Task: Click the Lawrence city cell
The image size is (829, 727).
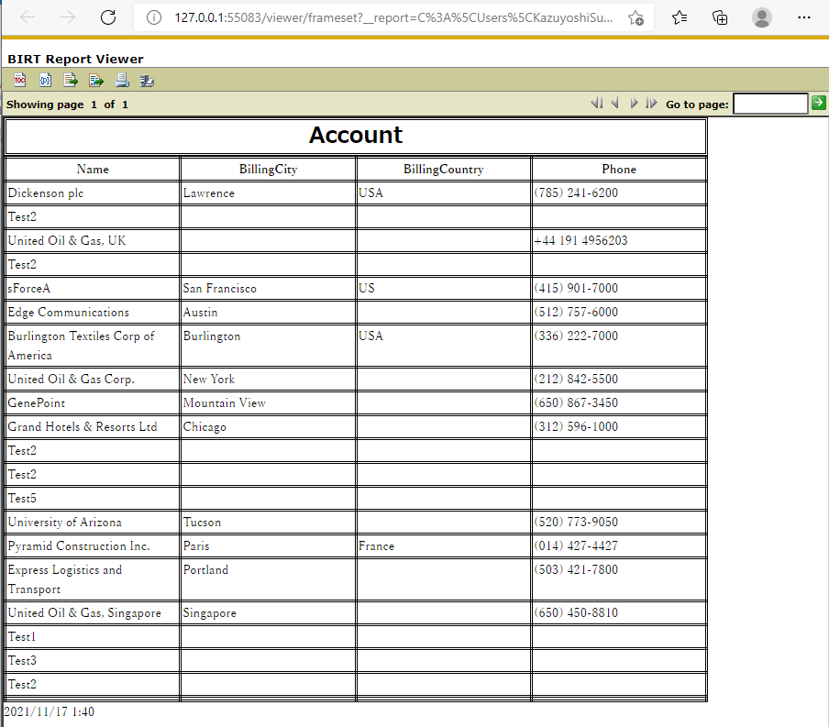Action: [268, 193]
